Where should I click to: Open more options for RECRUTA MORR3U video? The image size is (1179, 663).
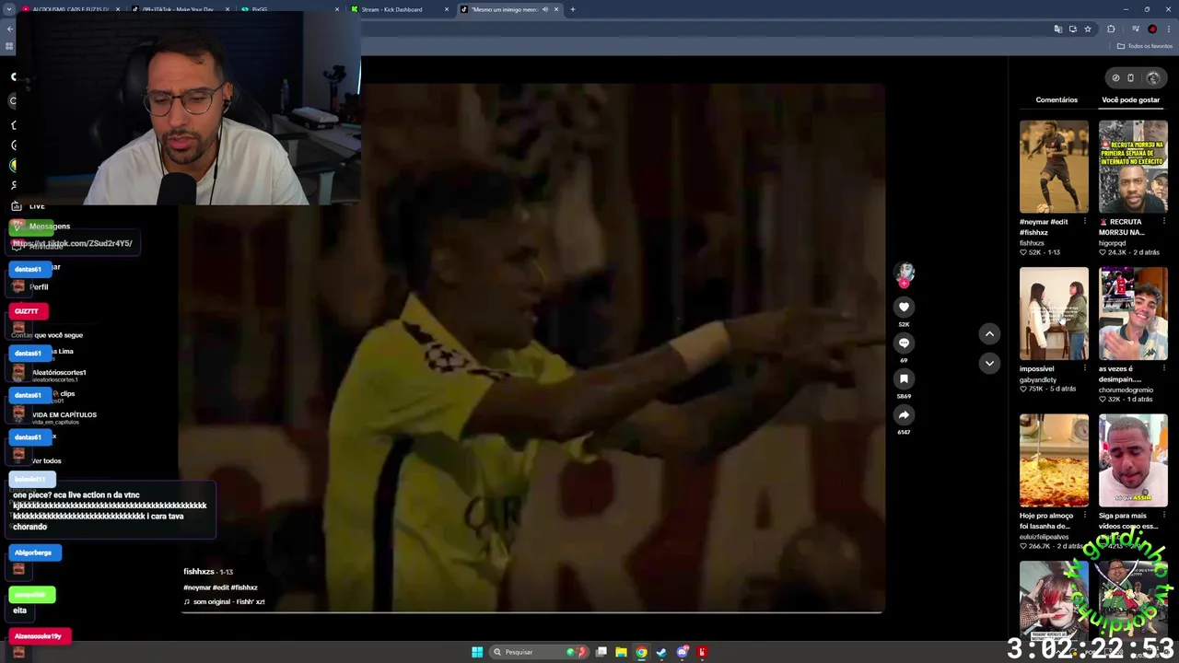click(x=1163, y=222)
